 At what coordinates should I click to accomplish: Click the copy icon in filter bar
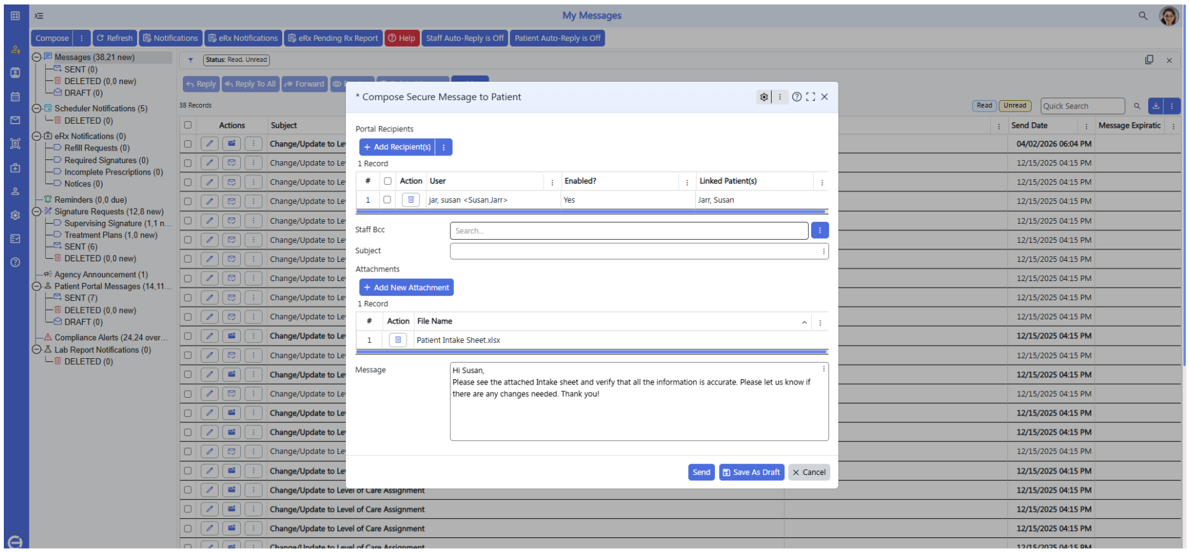[x=1149, y=60]
